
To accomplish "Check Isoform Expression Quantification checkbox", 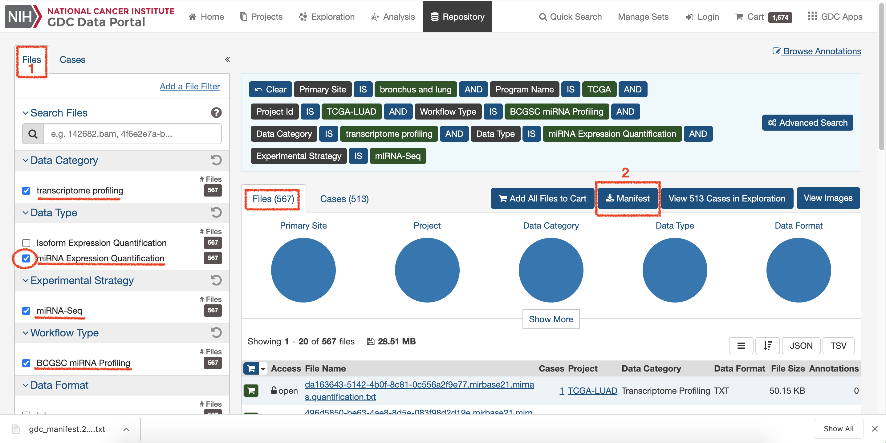I will coord(26,242).
